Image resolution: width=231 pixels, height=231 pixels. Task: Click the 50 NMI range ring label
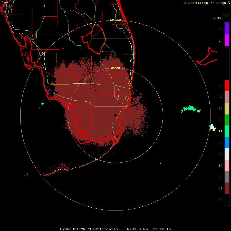115,68
